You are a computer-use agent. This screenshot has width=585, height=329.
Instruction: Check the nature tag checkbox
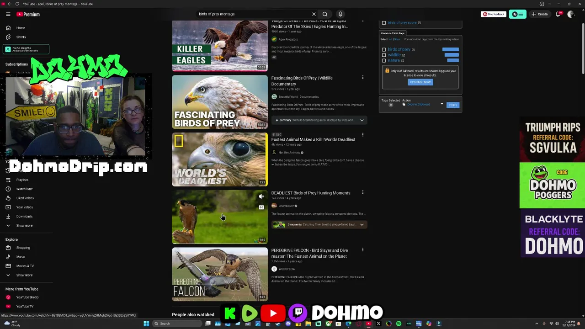384,60
